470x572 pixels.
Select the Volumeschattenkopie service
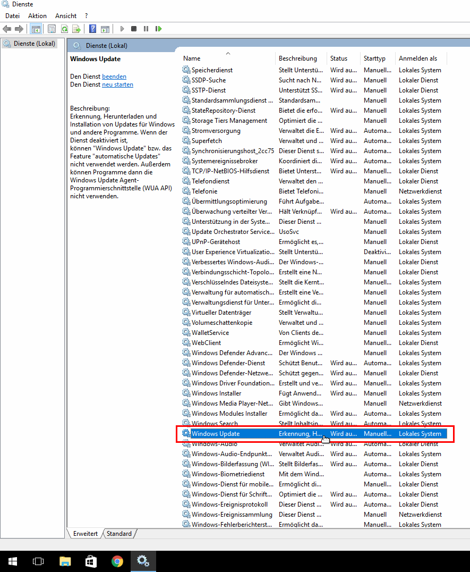tap(314, 323)
